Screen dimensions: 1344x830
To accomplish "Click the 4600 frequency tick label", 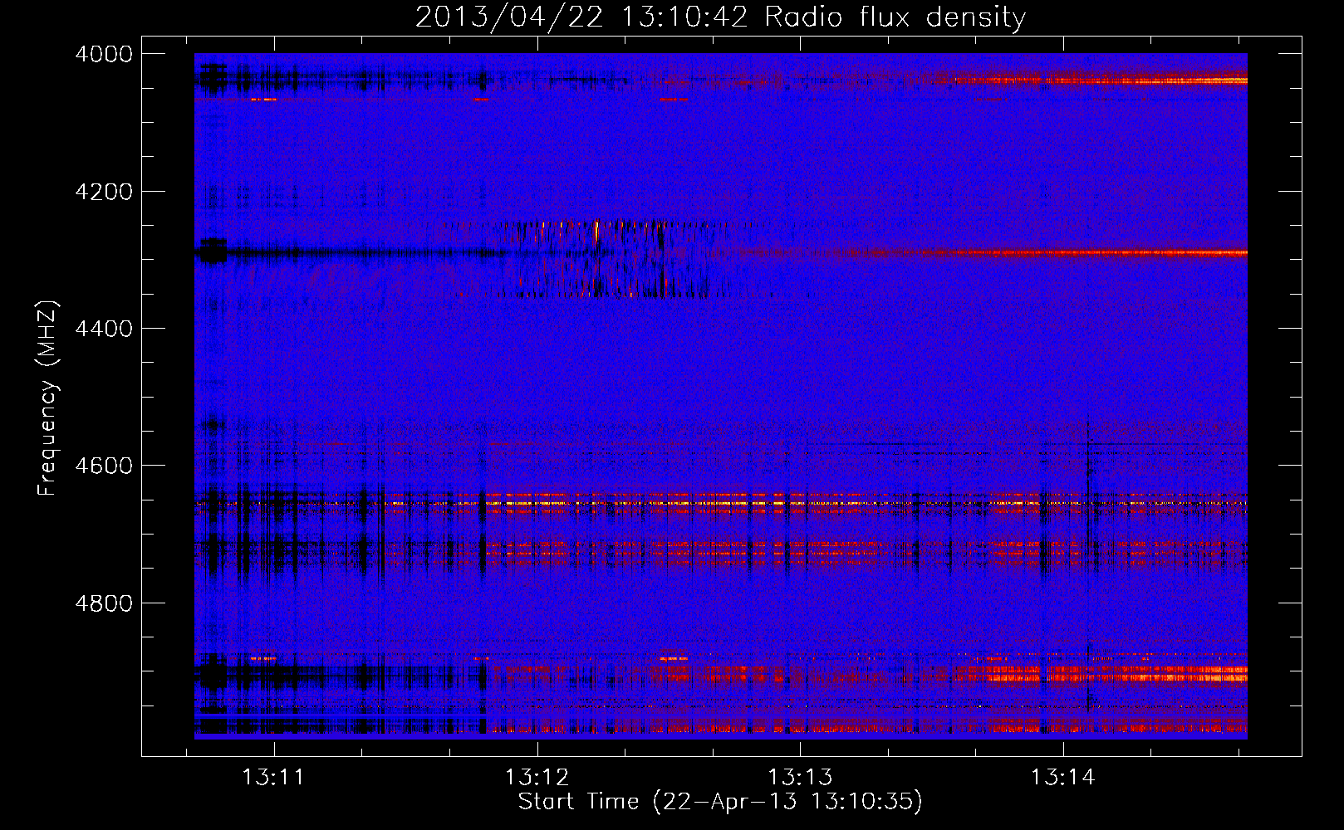I will (104, 466).
